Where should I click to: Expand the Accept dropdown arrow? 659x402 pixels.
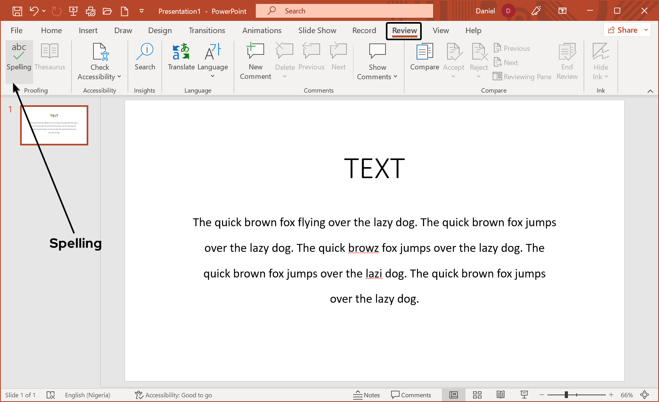(x=454, y=76)
